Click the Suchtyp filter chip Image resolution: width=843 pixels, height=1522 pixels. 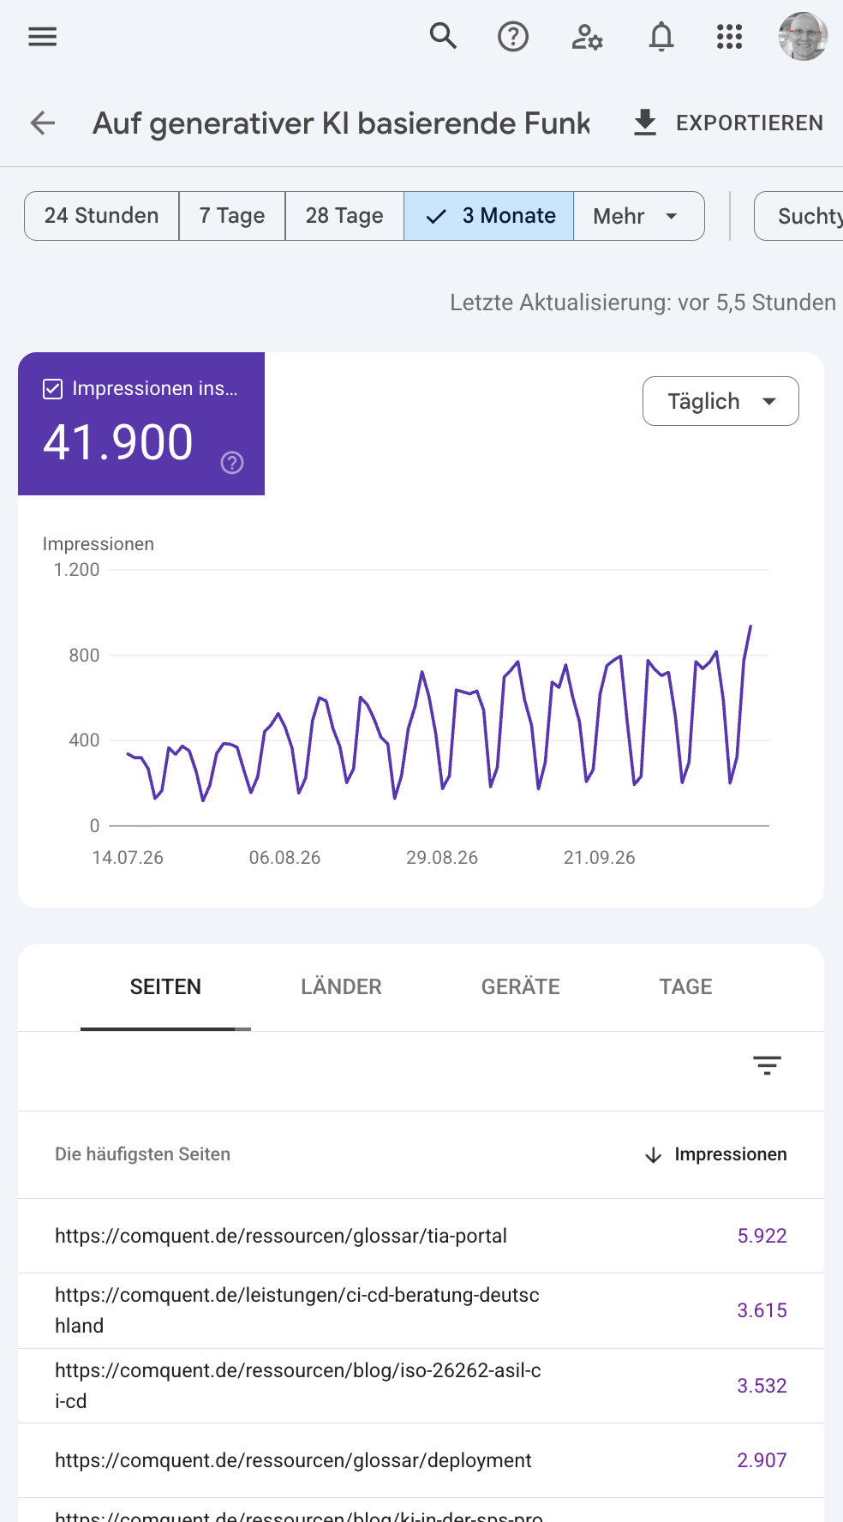(799, 216)
